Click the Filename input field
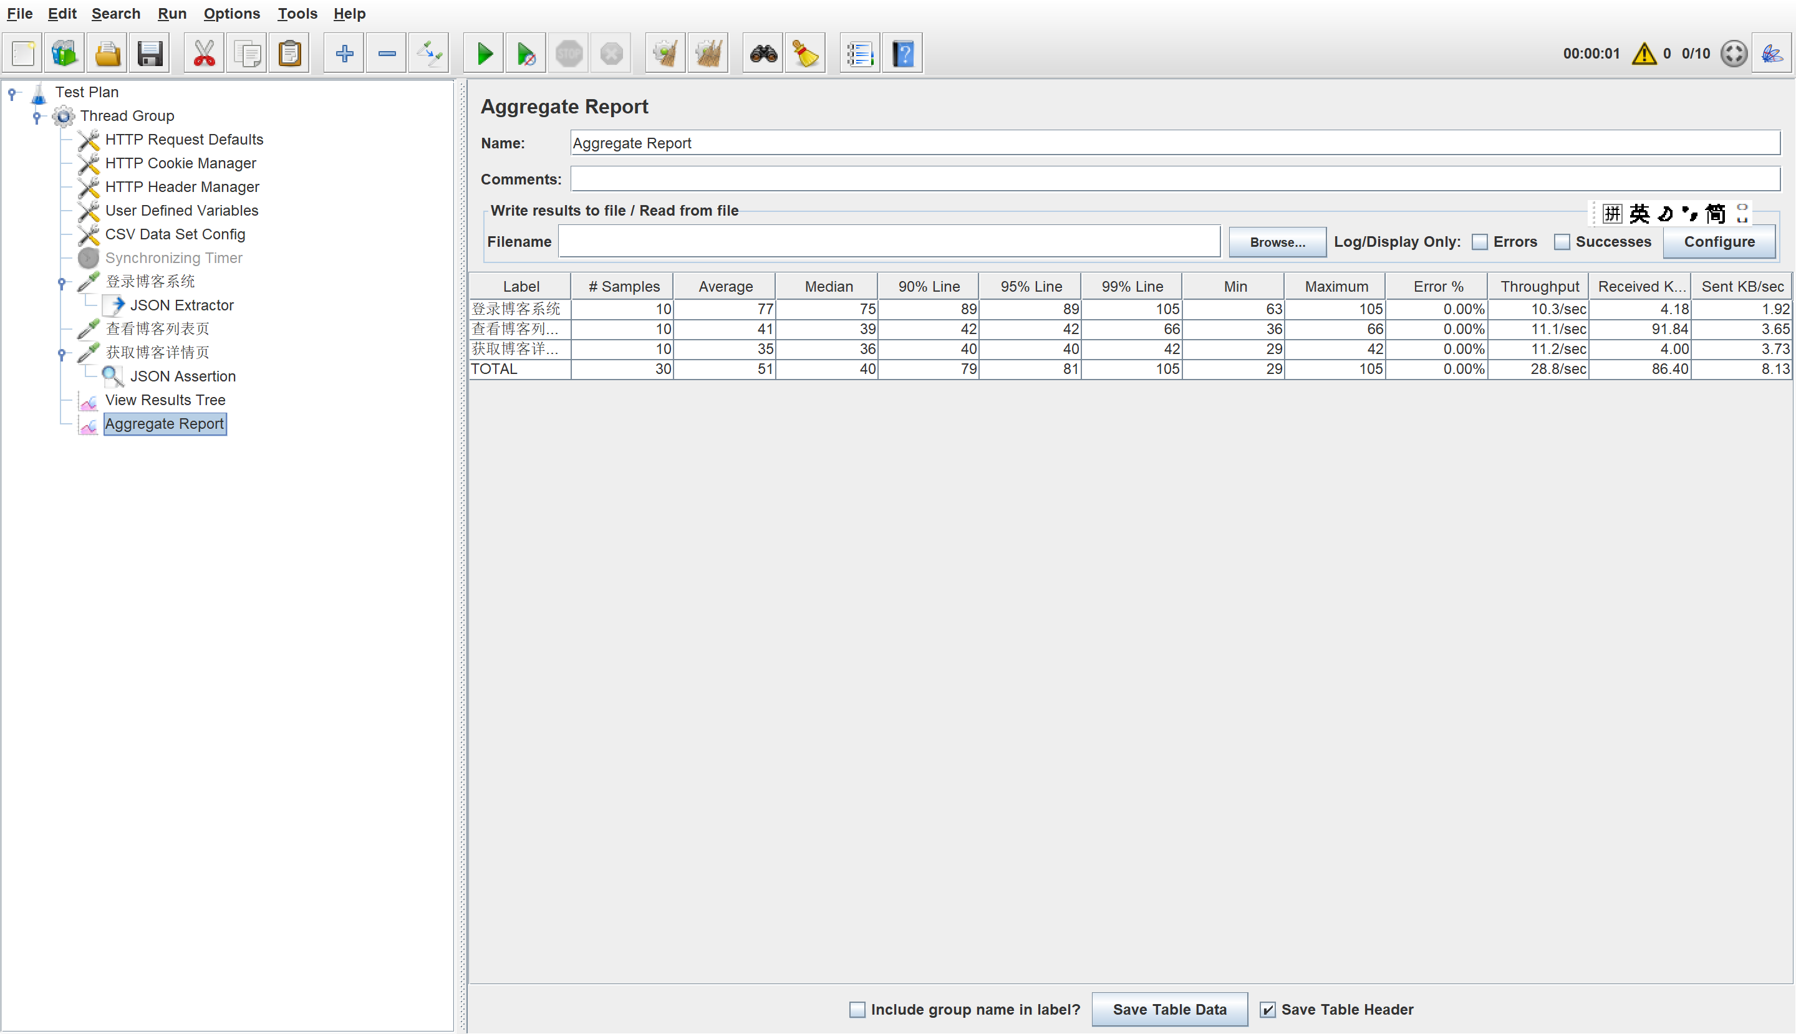Screen dimensions: 1796x1034 [889, 242]
